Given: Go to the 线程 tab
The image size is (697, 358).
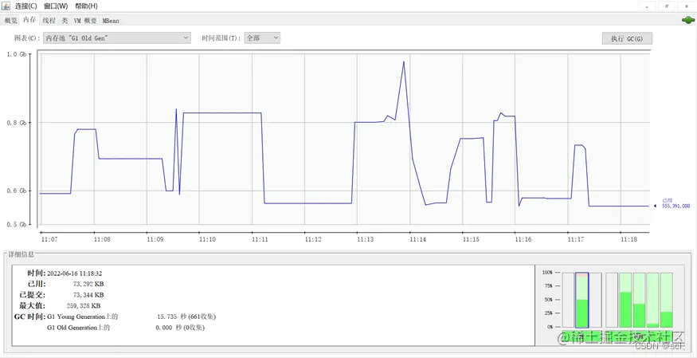Looking at the screenshot, I should [49, 21].
